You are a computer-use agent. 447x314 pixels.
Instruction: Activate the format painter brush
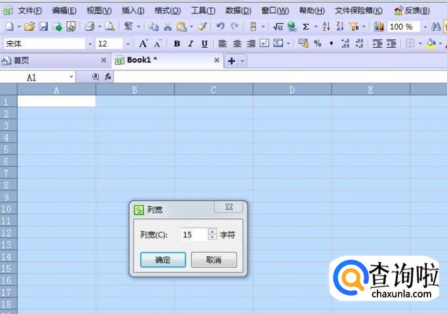[x=203, y=26]
